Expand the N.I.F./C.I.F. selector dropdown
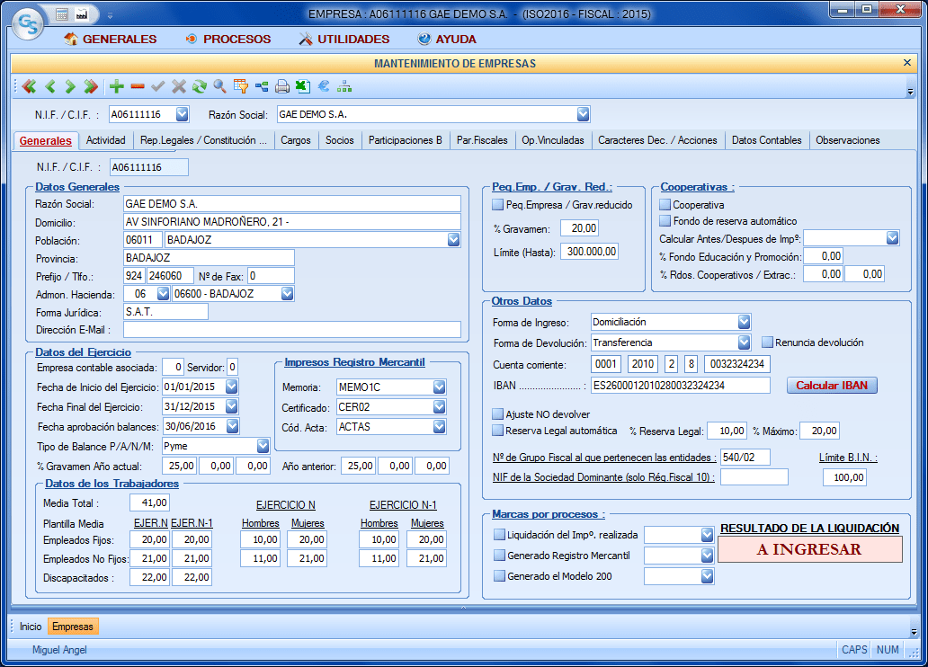 [183, 114]
